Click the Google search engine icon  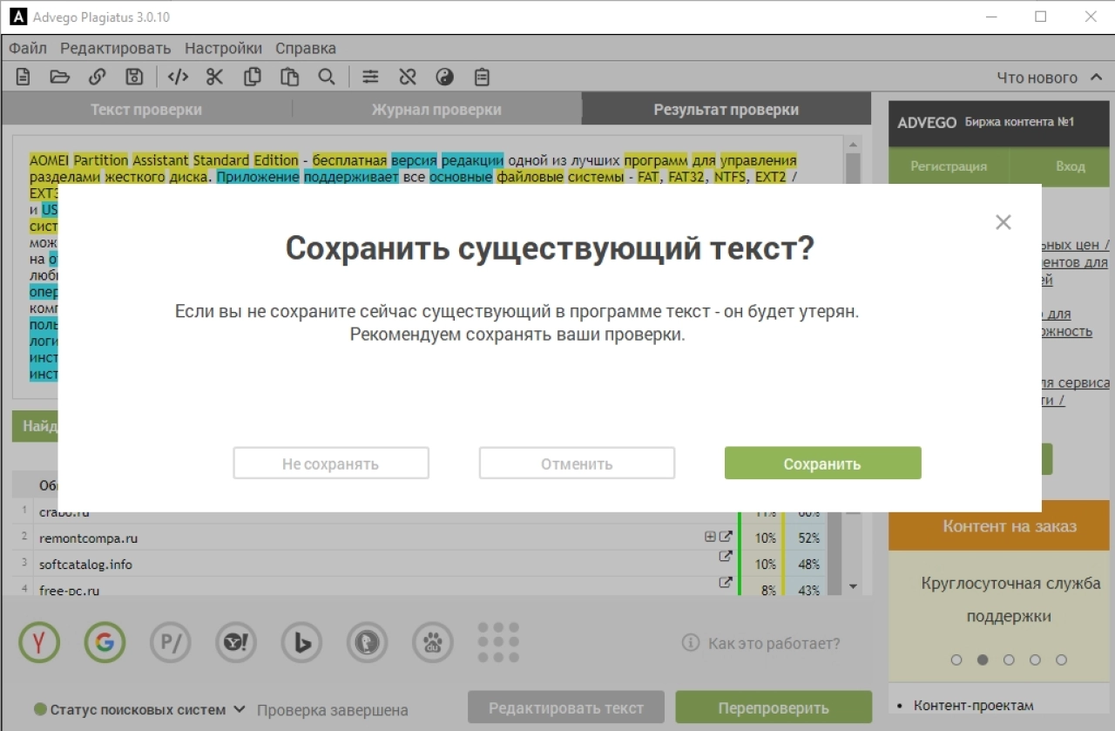105,643
